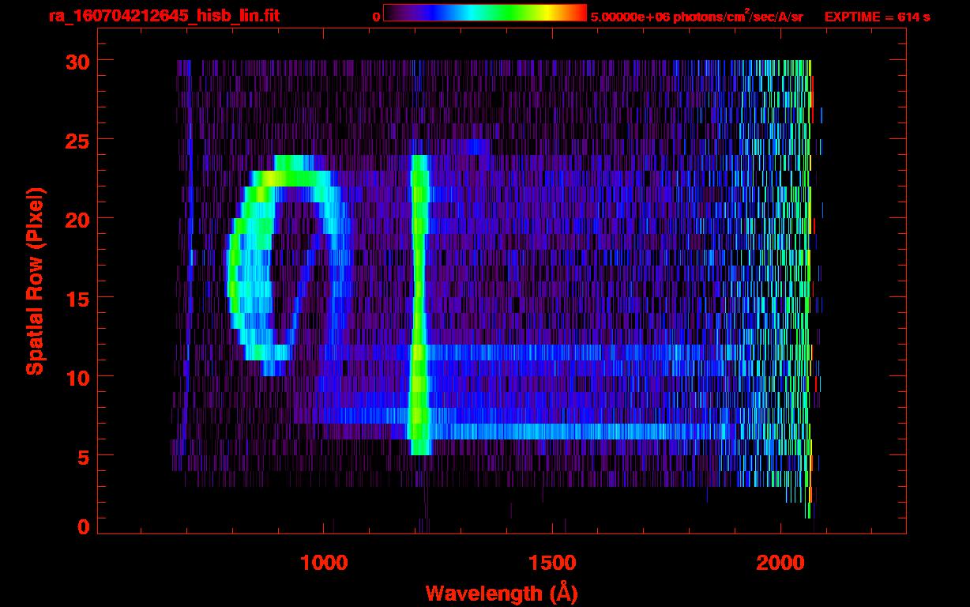
Task: Click the 20 spatial row tick label
Action: (78, 219)
